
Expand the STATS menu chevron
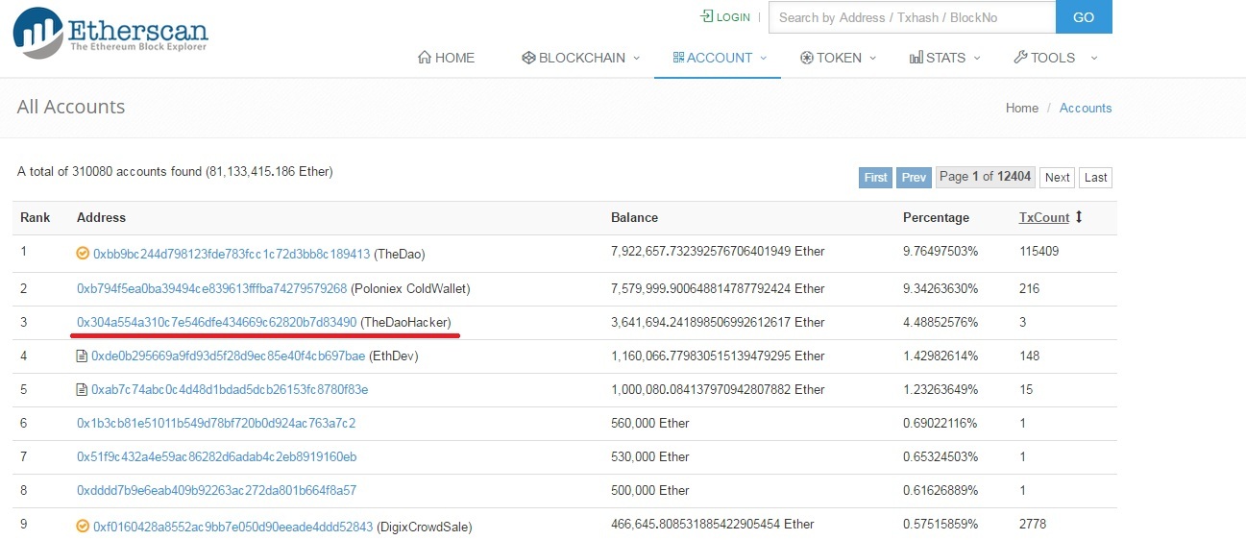point(977,58)
